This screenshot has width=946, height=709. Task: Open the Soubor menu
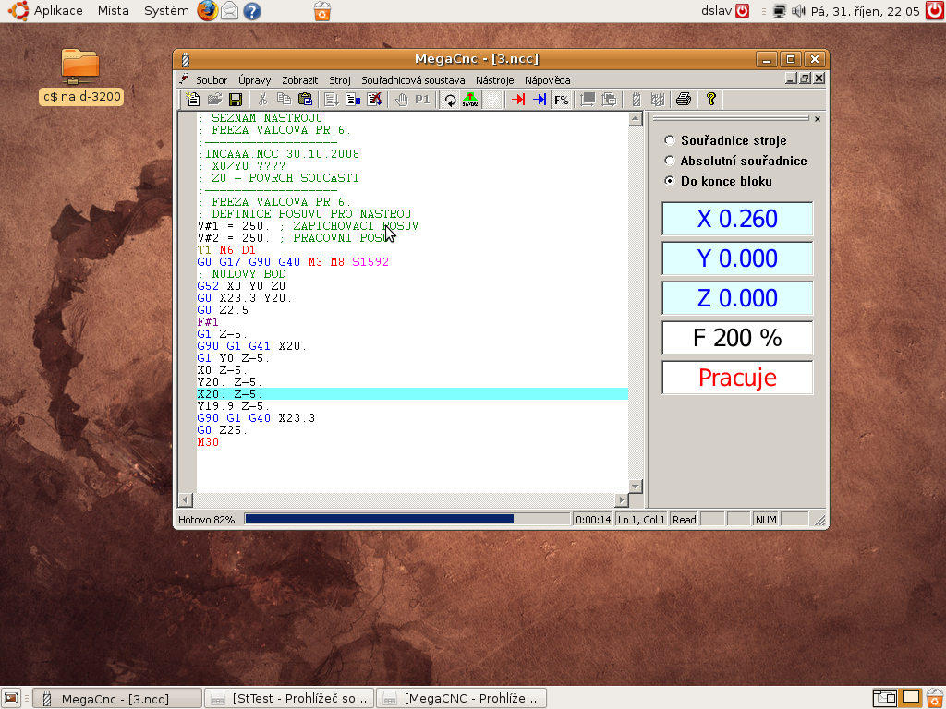click(x=211, y=80)
